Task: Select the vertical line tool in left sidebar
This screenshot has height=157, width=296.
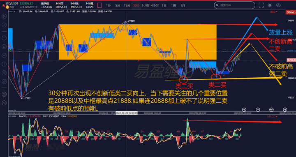Action: coord(4,64)
